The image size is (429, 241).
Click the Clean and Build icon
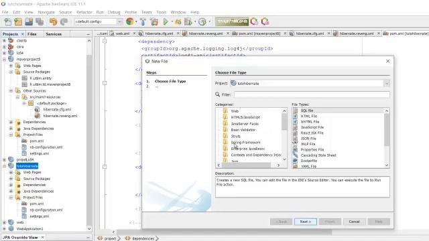pyautogui.click(x=154, y=21)
